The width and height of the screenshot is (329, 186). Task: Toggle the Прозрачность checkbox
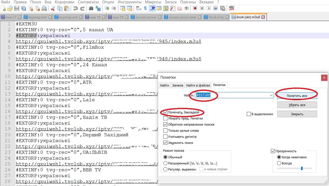(273, 151)
